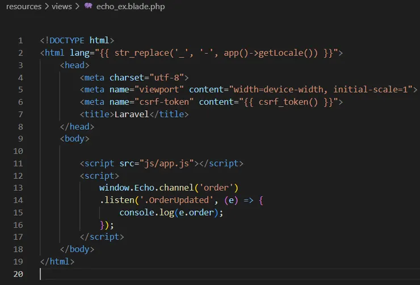Click the "js/app.js" script source string
Screen dimensions: 420x285
coord(167,164)
